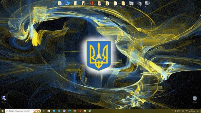The image size is (201, 113).
Task: Launch the Mail app from taskbar
Action: (x=54, y=111)
